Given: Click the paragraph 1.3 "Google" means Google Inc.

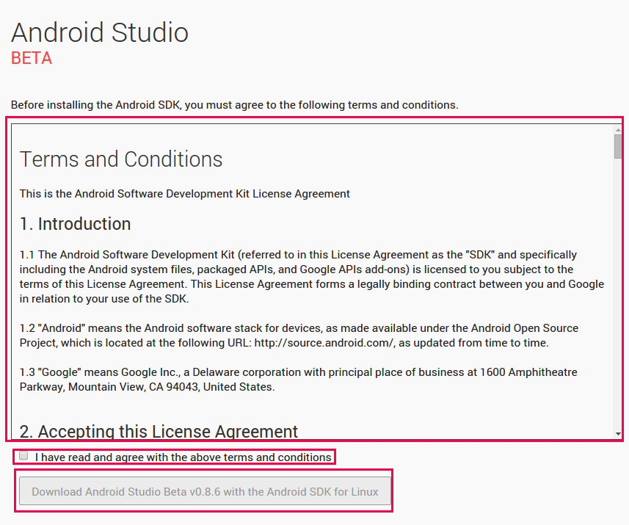Looking at the screenshot, I should [x=299, y=380].
